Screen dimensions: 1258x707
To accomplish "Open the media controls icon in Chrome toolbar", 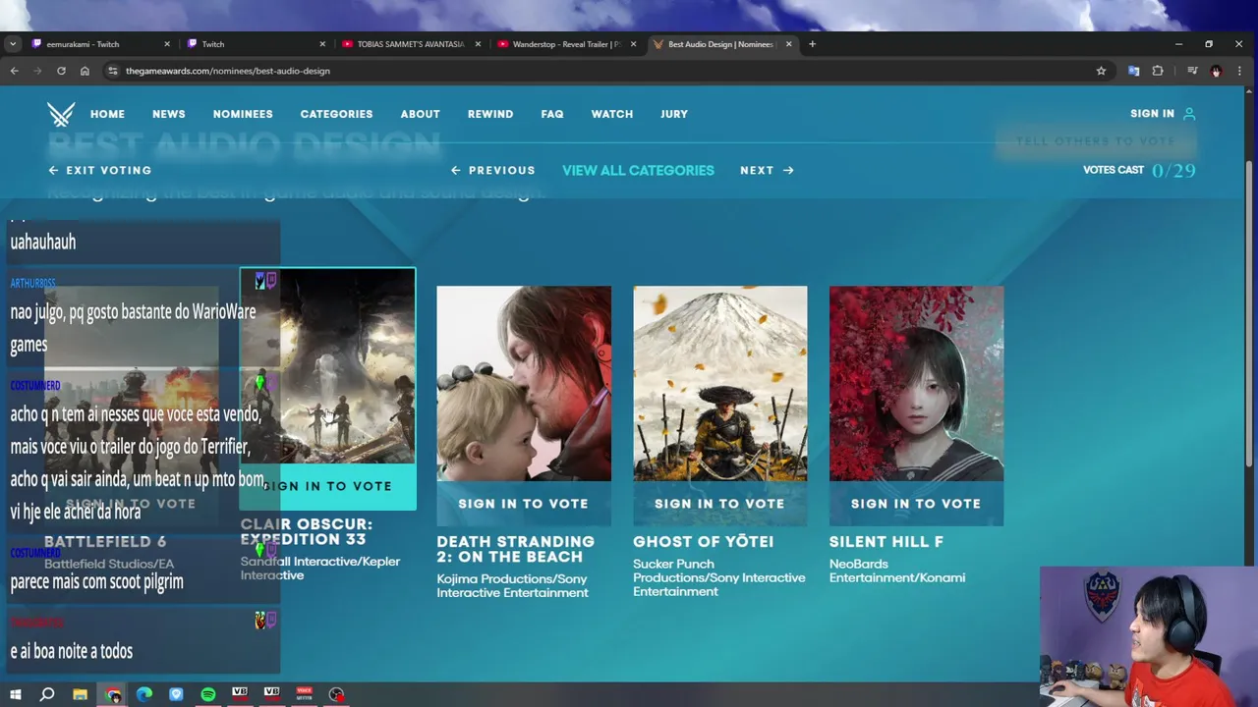I will (x=1192, y=71).
